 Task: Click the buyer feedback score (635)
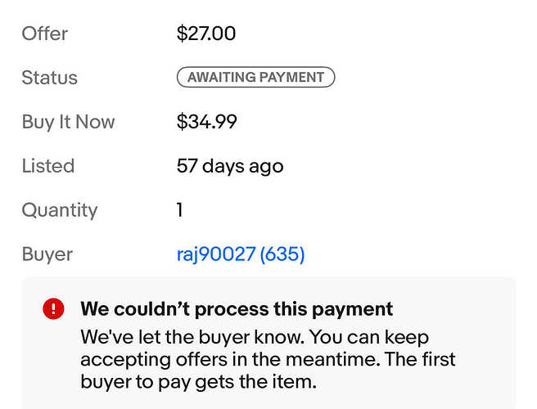pos(282,254)
